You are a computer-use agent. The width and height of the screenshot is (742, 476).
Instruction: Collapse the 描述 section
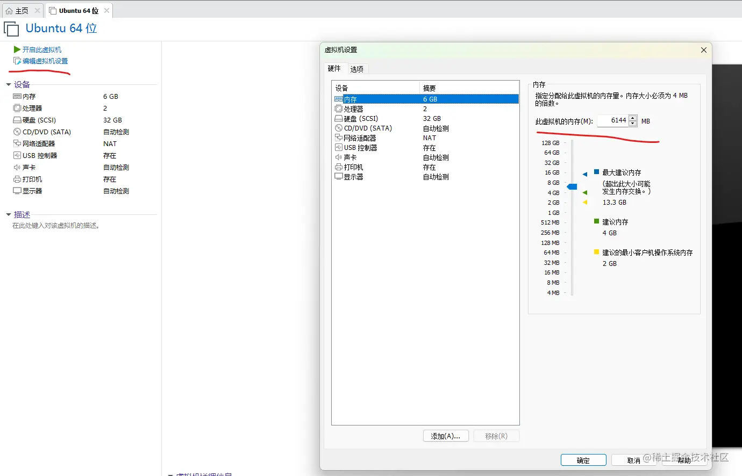(9, 215)
